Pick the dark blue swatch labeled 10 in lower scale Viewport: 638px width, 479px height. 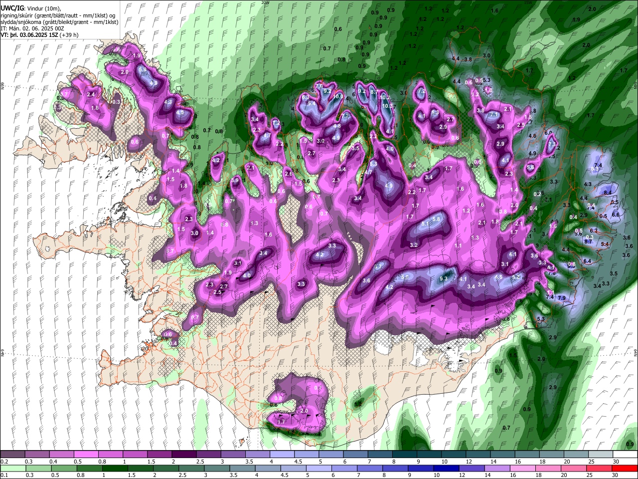[446, 469]
